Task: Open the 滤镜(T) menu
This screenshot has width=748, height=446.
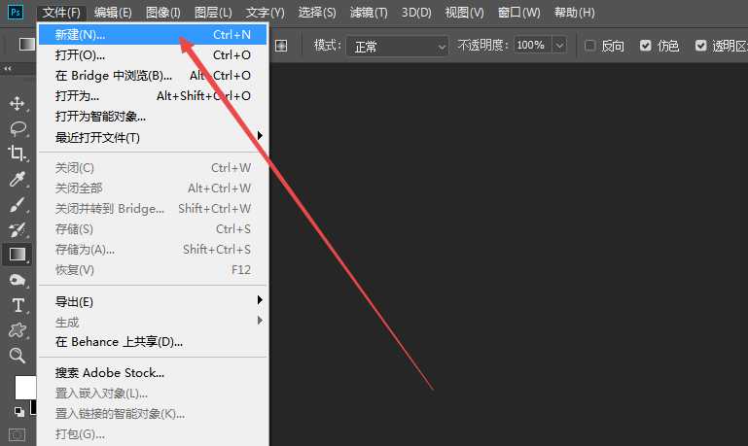Action: pyautogui.click(x=369, y=13)
